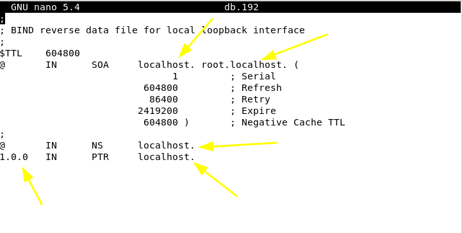Click the 2419200 Expire value
Viewport: 462px width, 233px height.
click(x=158, y=111)
